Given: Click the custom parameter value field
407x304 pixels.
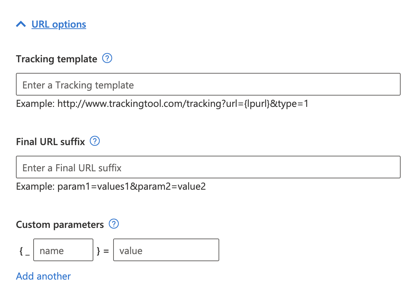Looking at the screenshot, I should coord(166,250).
